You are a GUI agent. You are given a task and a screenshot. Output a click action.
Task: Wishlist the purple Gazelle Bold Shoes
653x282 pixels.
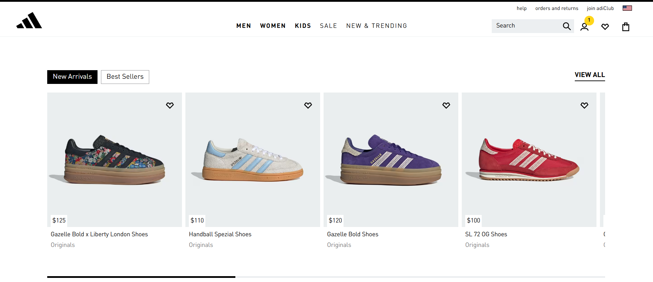click(x=446, y=105)
